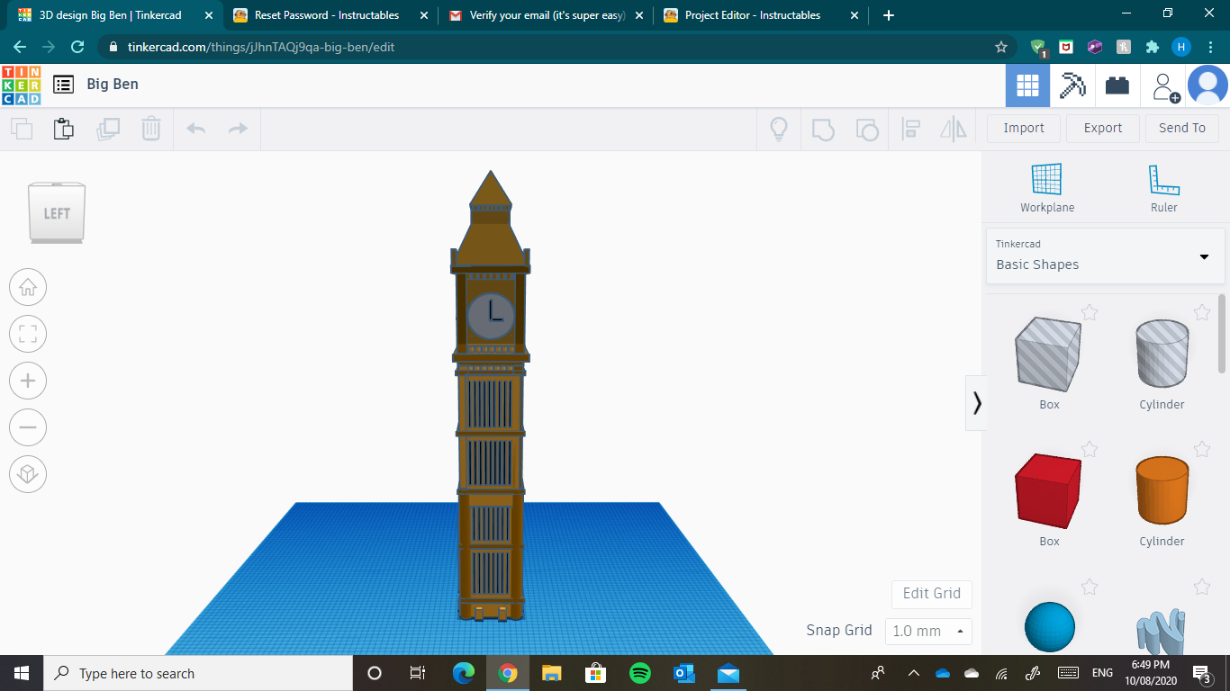Switch to Project Editor Instructables tab
Image resolution: width=1230 pixels, height=691 pixels.
coord(762,15)
